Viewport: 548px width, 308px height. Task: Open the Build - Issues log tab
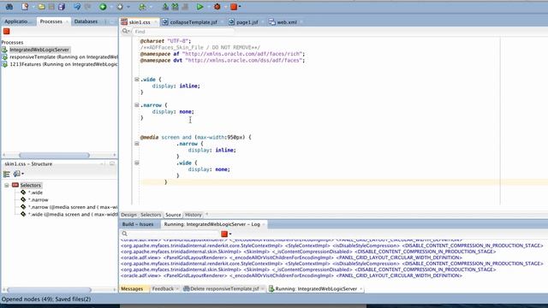click(138, 224)
